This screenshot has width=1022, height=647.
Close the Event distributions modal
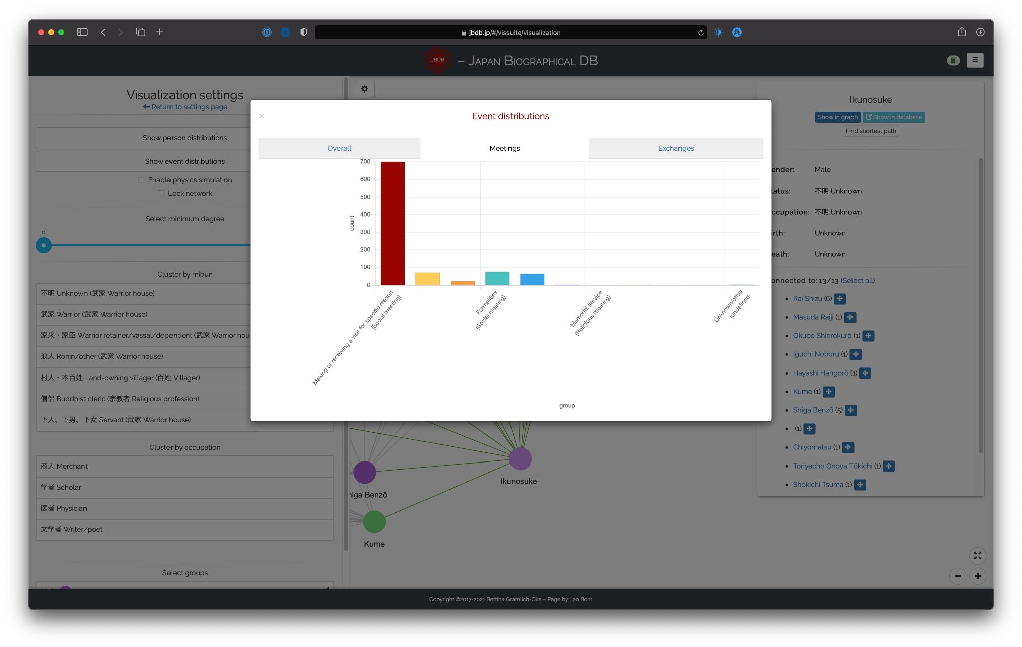pyautogui.click(x=262, y=116)
